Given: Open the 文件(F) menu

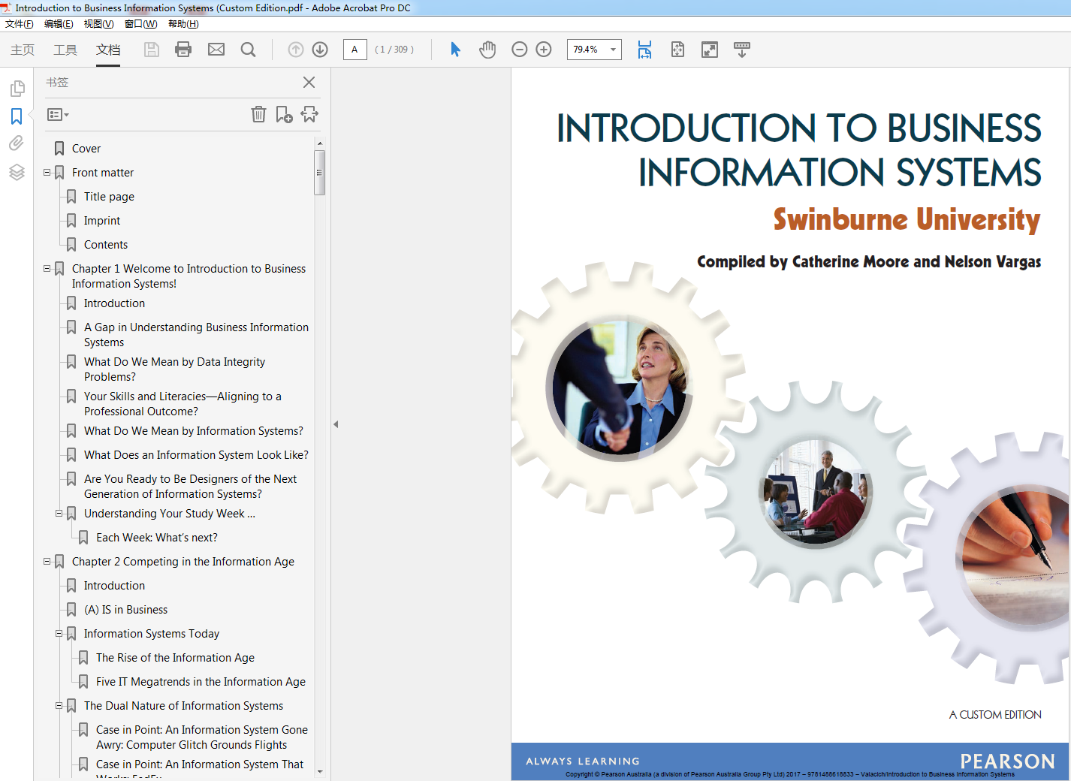Looking at the screenshot, I should tap(20, 24).
